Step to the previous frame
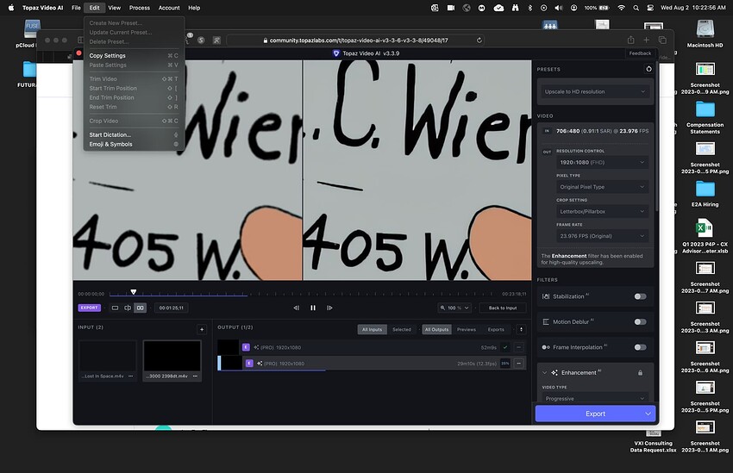733x473 pixels. pyautogui.click(x=296, y=308)
